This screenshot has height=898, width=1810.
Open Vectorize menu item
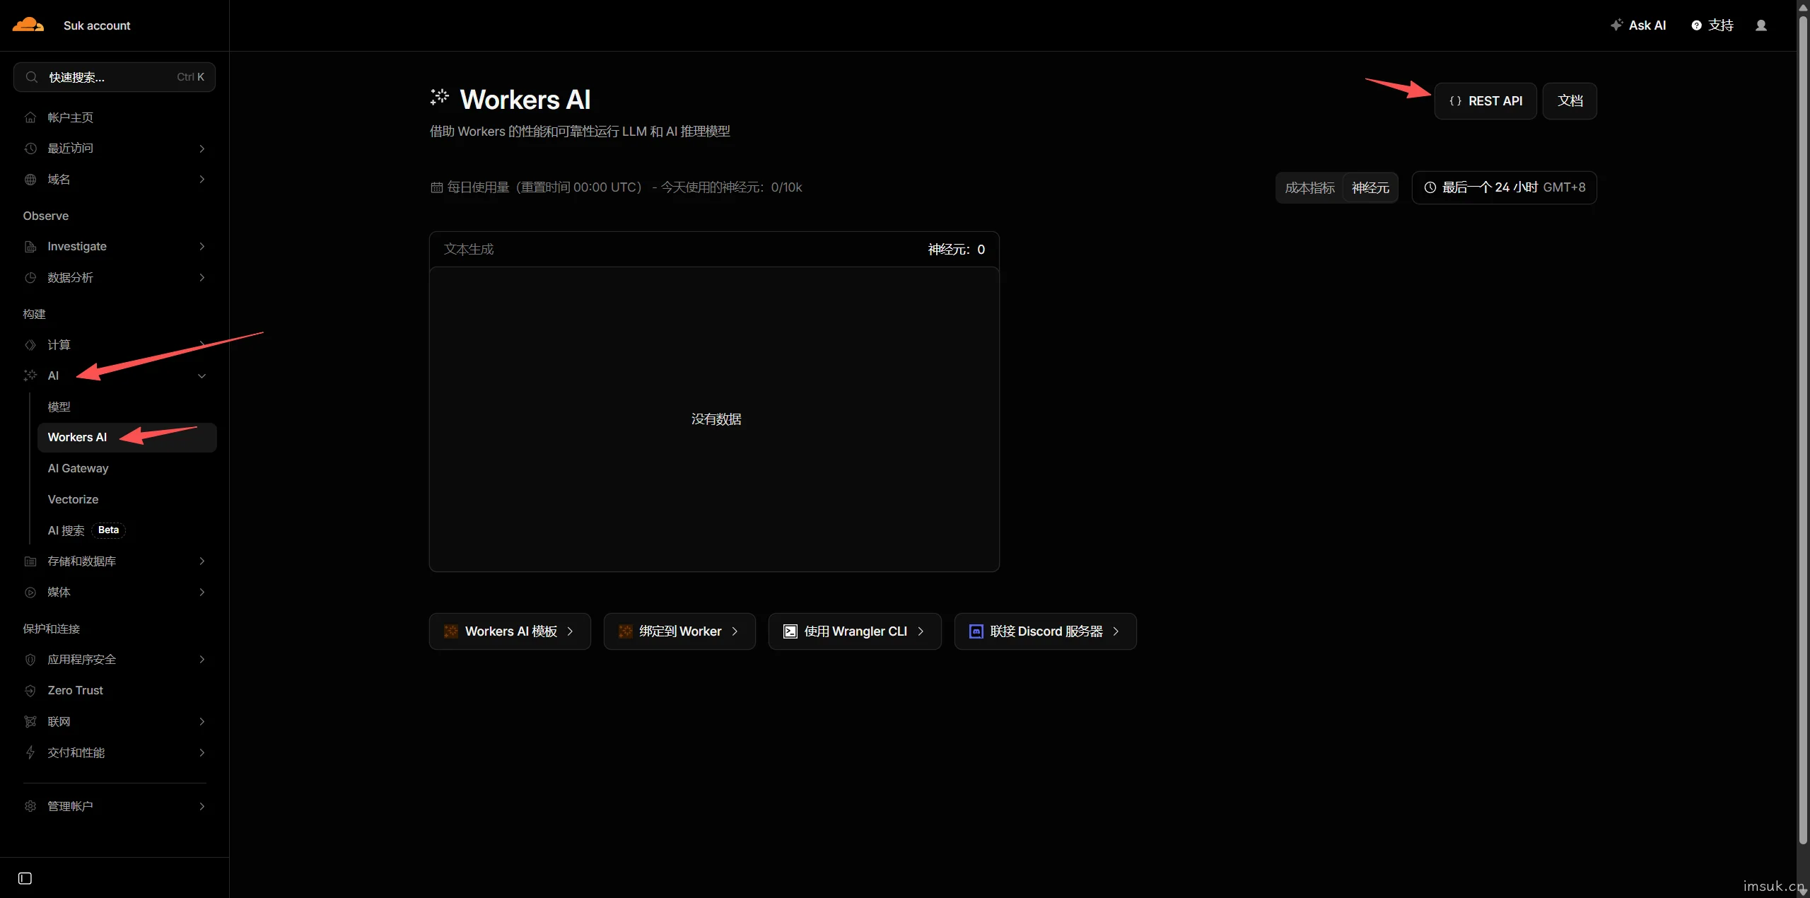pos(127,499)
